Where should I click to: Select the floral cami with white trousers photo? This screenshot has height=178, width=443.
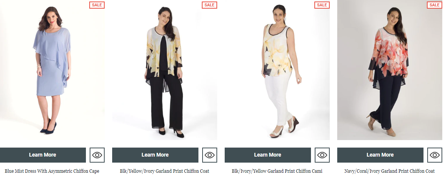pos(277,70)
